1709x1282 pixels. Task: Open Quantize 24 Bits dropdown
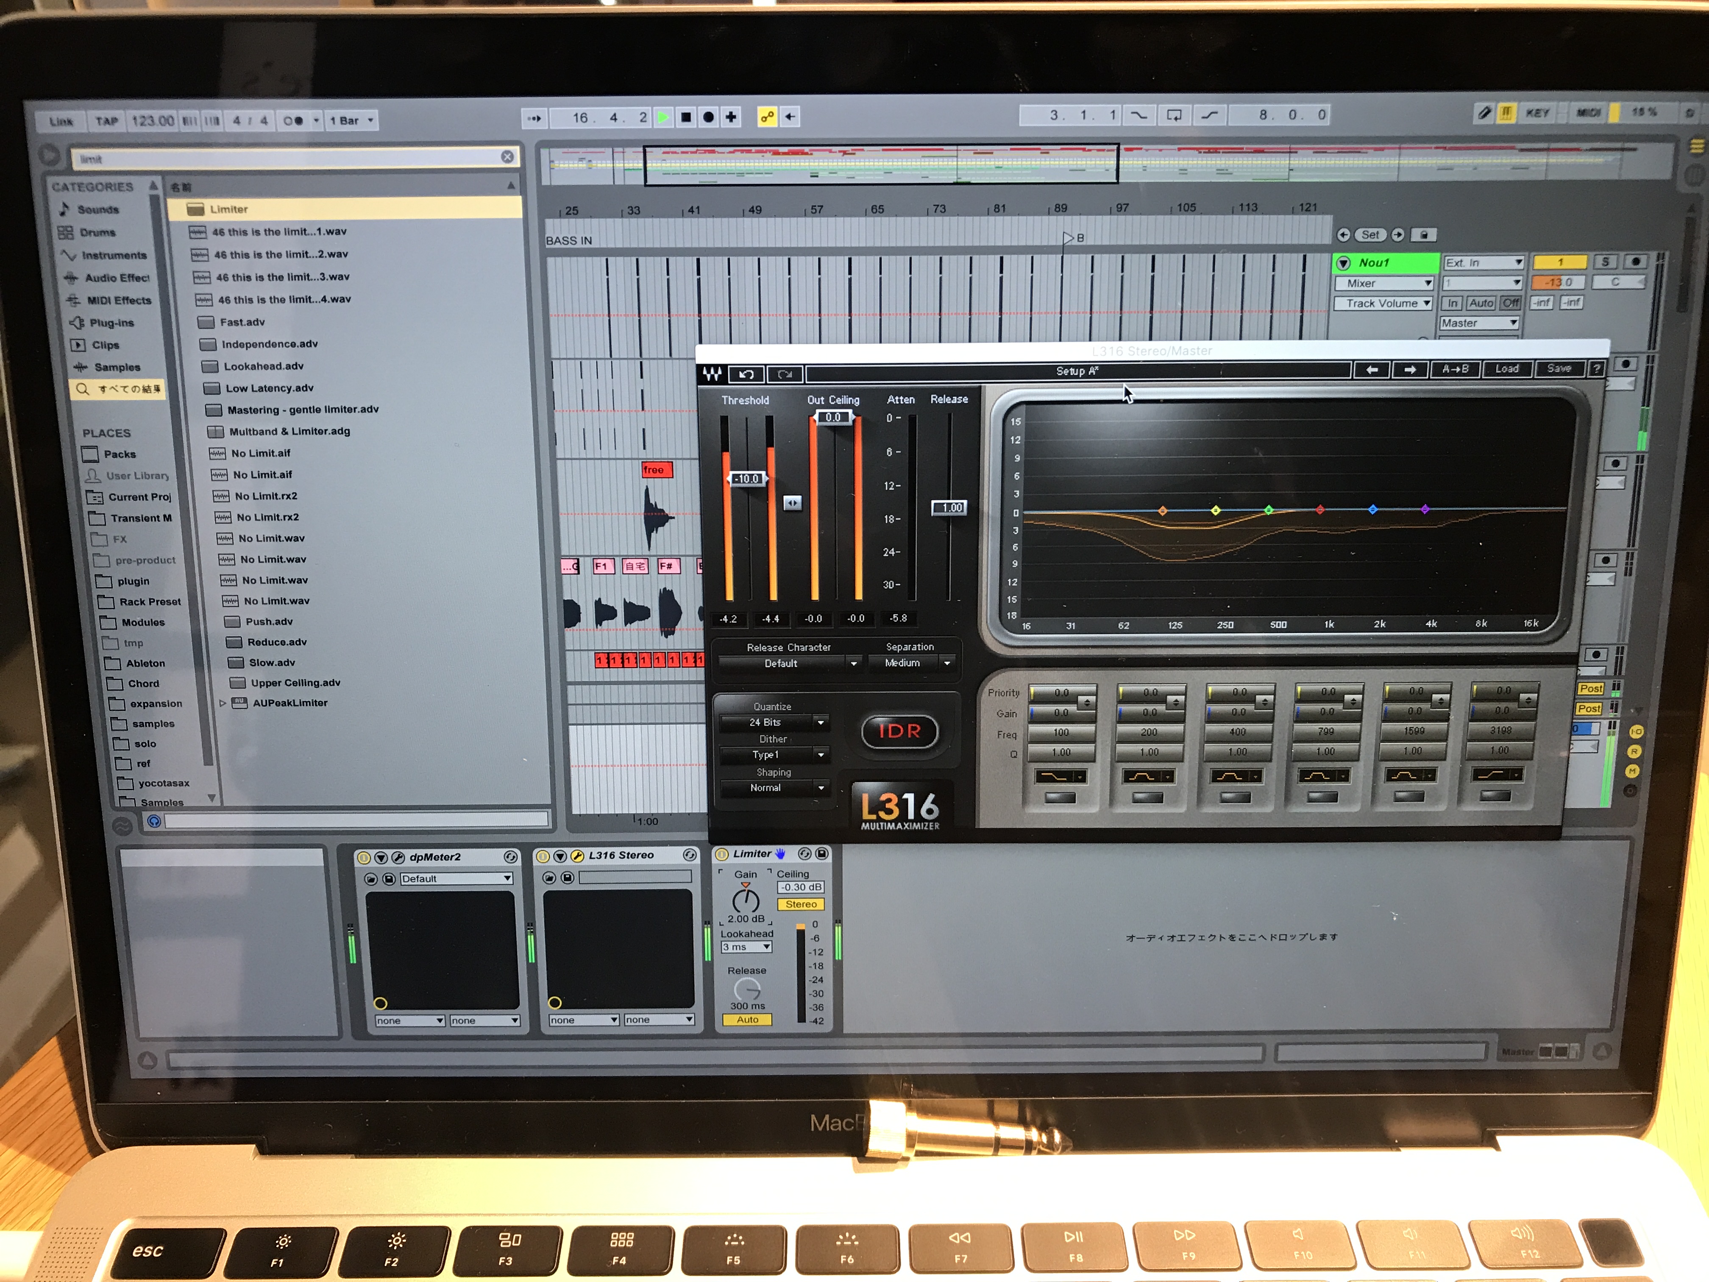[x=774, y=722]
